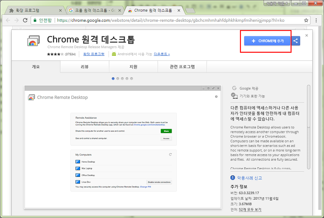
Task: Click the 악용사례 신고 exclamation icon
Action: (x=233, y=177)
